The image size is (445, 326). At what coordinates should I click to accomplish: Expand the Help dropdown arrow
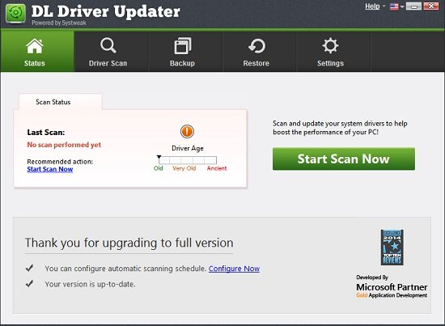[x=384, y=6]
